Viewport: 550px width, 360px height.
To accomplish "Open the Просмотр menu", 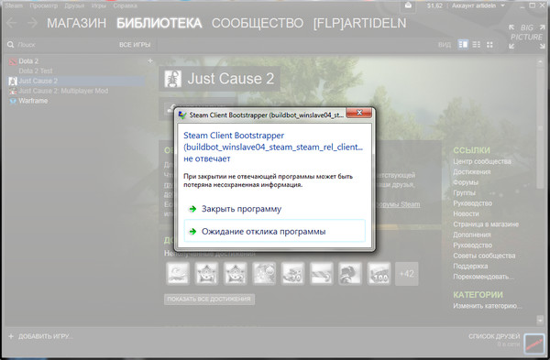I will pyautogui.click(x=43, y=5).
